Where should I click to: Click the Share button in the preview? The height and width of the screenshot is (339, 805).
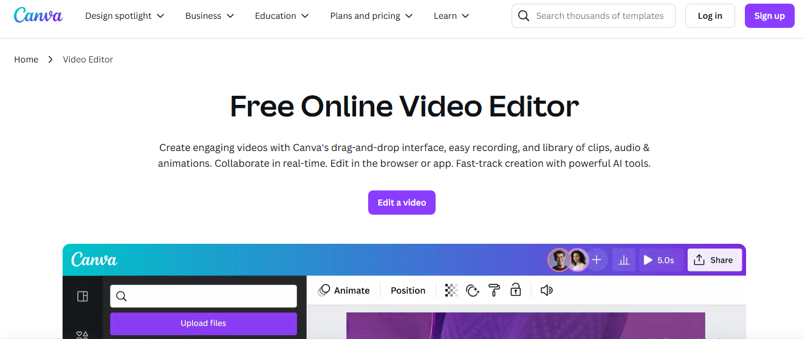point(714,260)
